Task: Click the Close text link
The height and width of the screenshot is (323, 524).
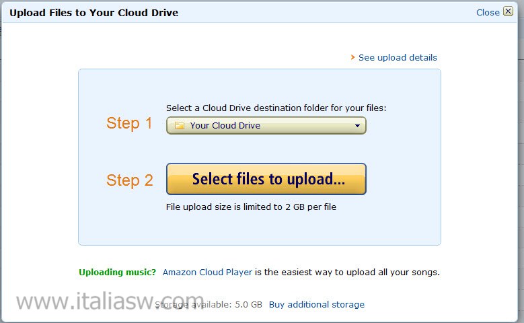Action: point(488,12)
